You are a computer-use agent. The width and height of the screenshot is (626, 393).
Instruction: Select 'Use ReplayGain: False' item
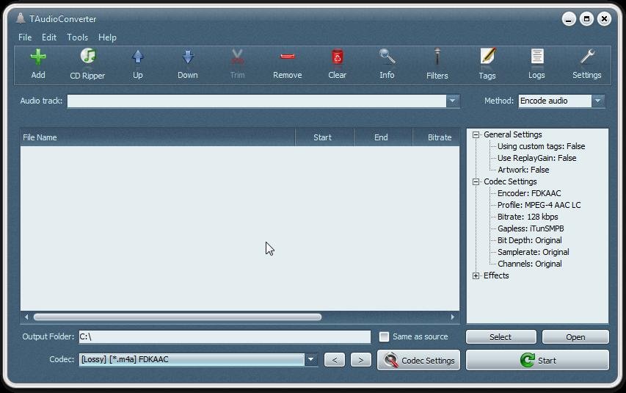[536, 158]
